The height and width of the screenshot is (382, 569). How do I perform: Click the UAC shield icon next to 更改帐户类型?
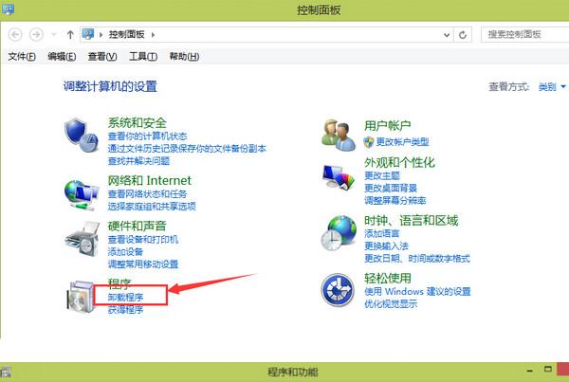368,142
